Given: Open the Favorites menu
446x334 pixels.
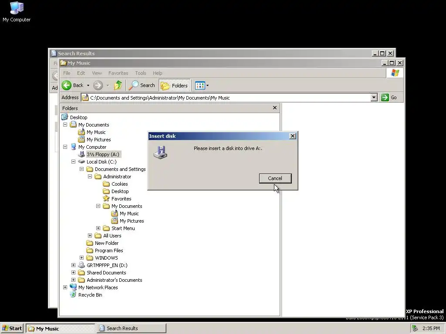Looking at the screenshot, I should [x=118, y=73].
